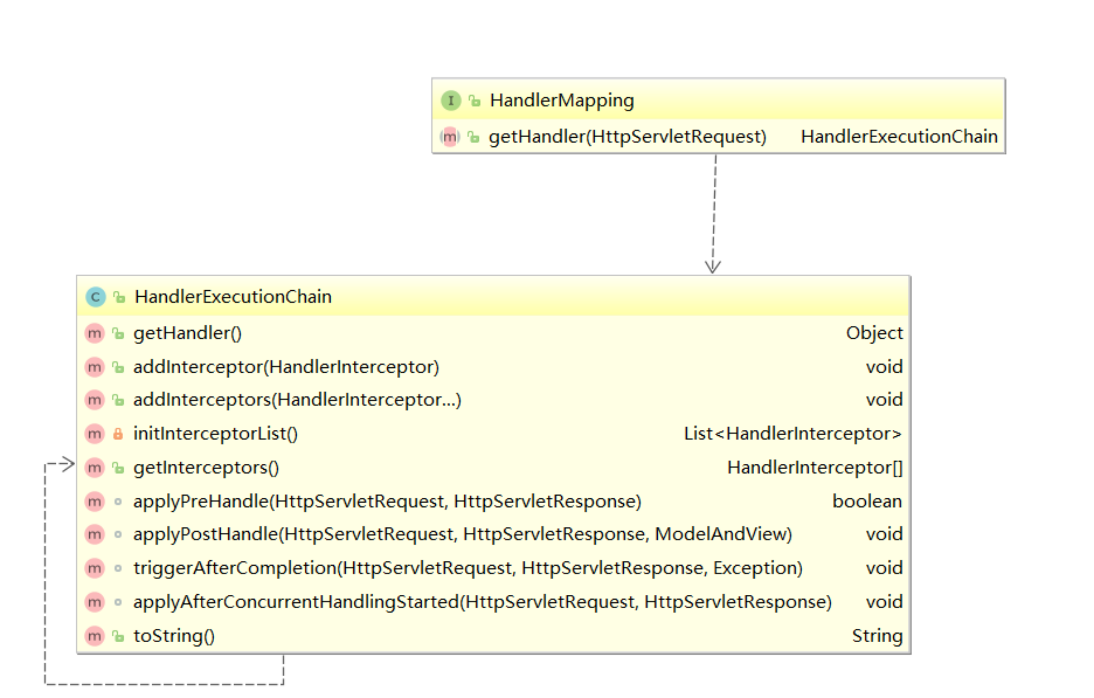Click the boolean return type of applyPreHandle
1094x698 pixels.
click(x=867, y=502)
